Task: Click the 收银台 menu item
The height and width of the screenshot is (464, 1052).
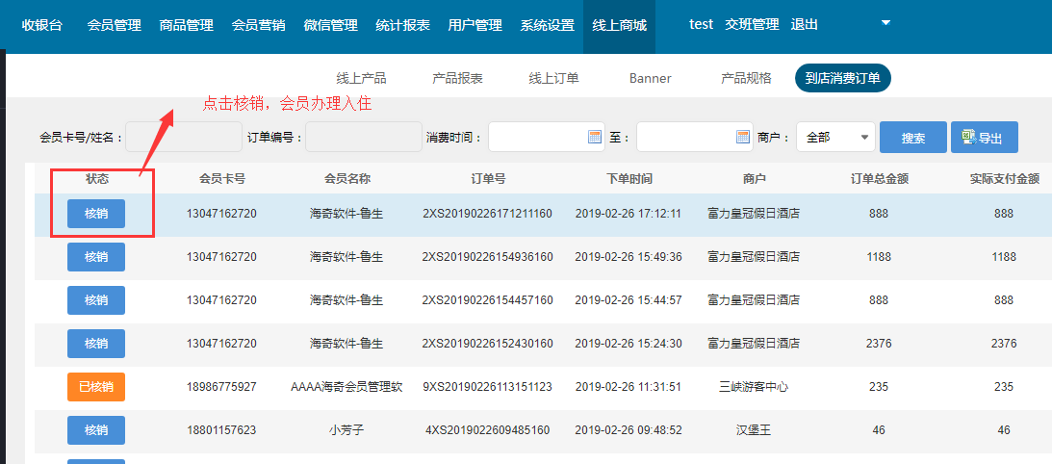Action: [x=42, y=25]
